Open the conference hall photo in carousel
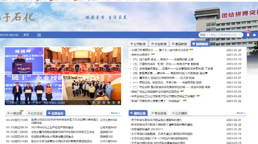The image size is (258, 144). coord(83,61)
